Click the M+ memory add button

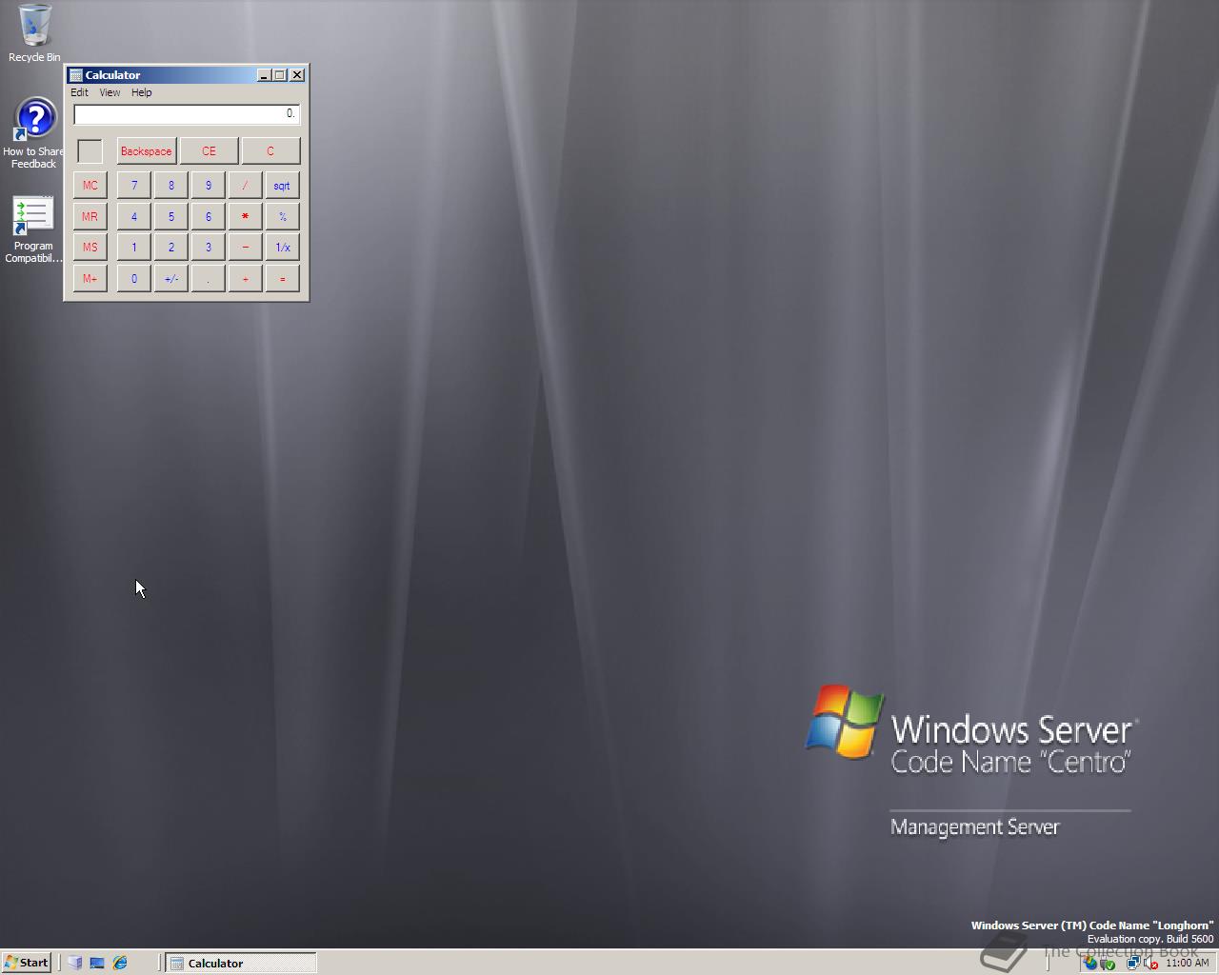[90, 278]
